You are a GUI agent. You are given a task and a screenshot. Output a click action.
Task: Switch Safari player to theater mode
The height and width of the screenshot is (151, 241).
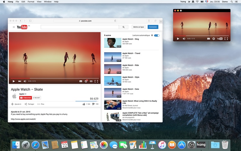pyautogui.click(x=91, y=81)
